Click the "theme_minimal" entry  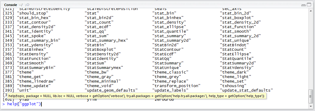103,81
